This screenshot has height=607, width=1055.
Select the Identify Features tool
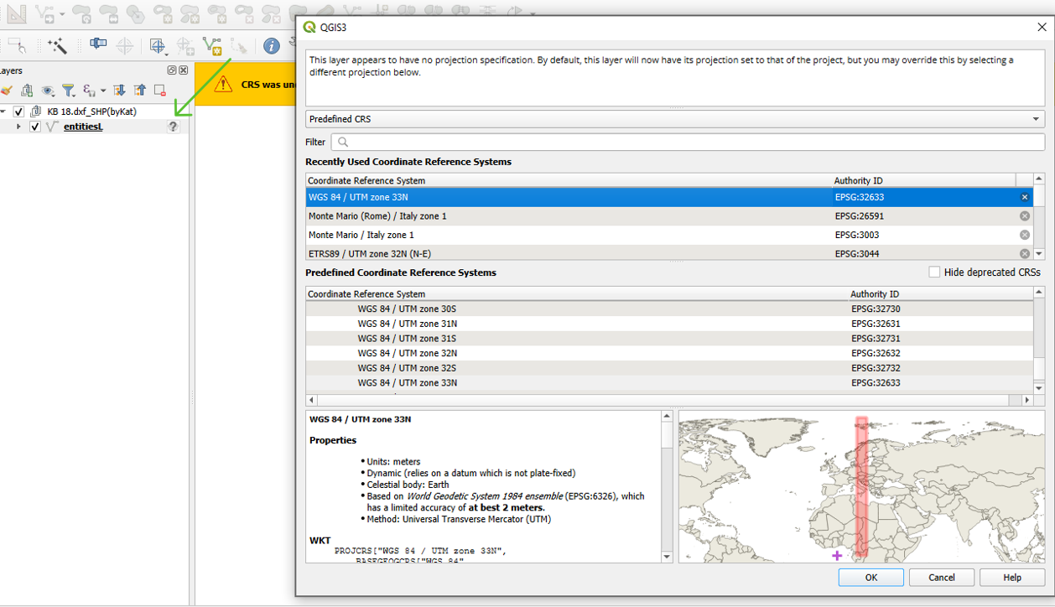271,46
